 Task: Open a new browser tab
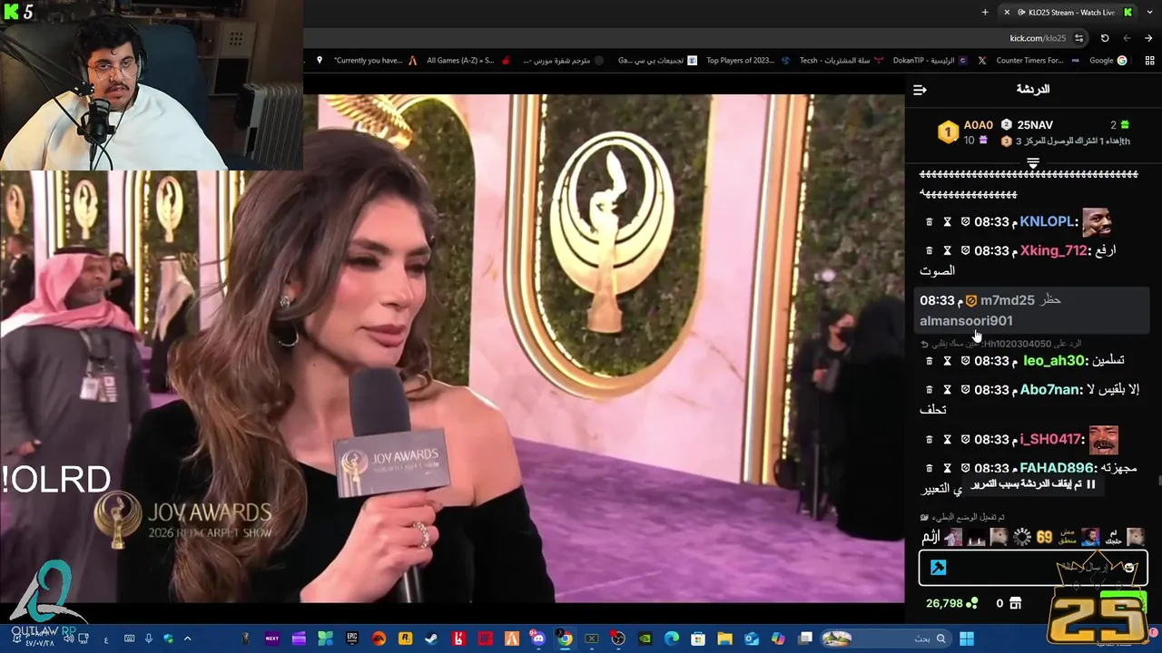[x=985, y=12]
